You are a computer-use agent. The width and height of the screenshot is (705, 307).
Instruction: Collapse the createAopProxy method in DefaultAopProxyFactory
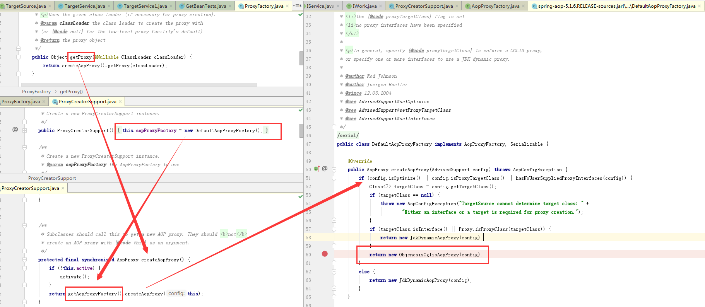point(334,169)
